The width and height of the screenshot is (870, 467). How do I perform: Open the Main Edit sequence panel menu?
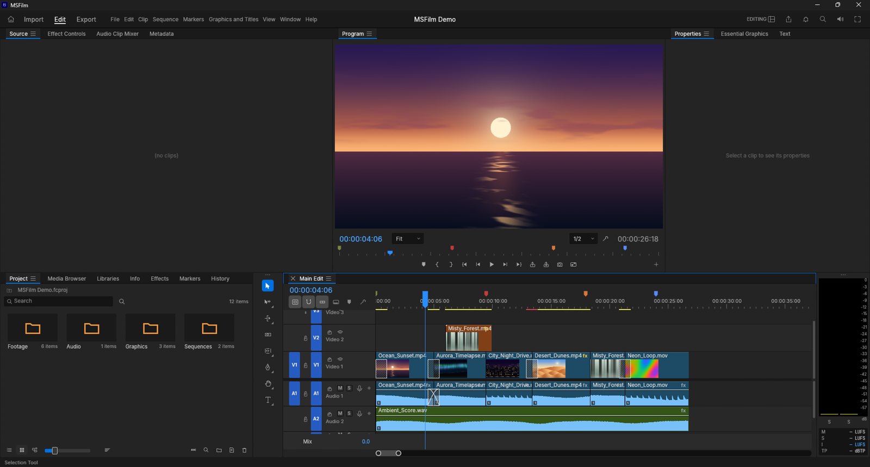[328, 279]
